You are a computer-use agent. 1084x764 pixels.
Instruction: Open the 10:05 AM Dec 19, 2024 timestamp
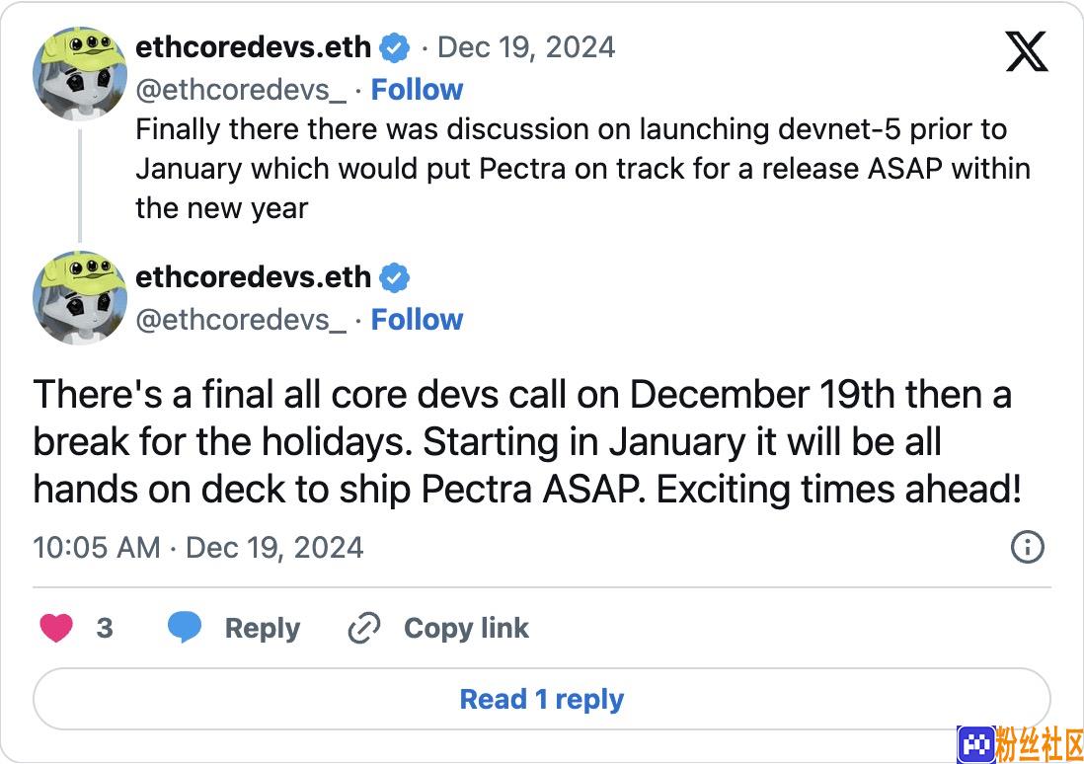point(197,548)
